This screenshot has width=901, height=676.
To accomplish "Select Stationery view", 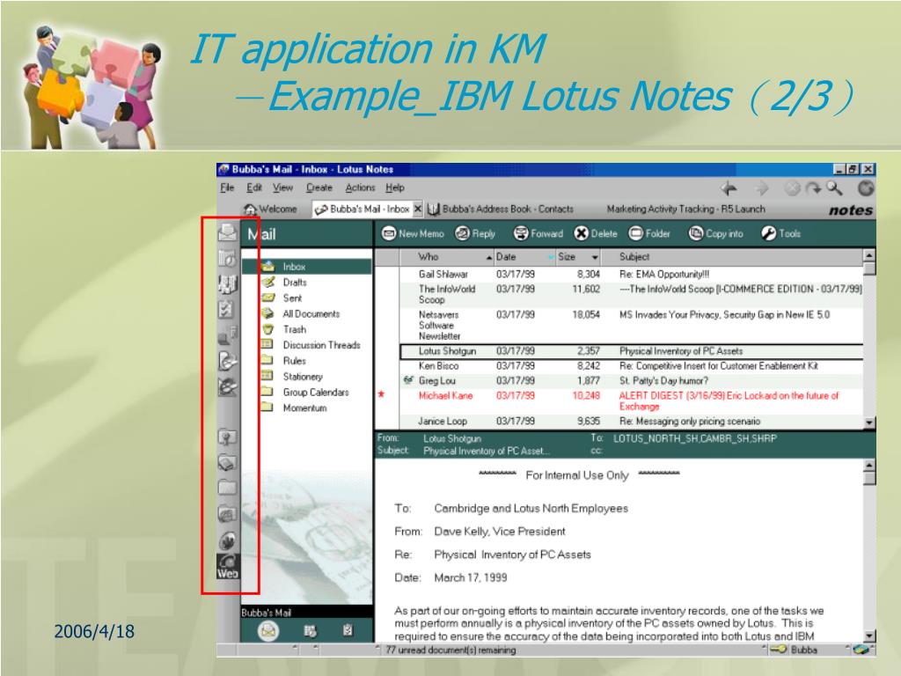I will [303, 377].
